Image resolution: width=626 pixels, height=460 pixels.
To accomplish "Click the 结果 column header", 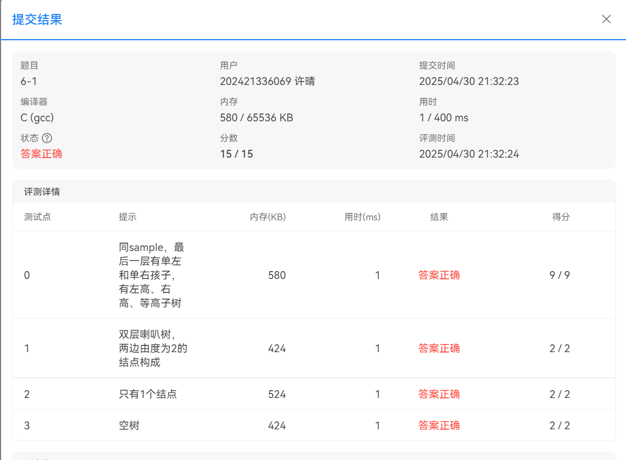I will pyautogui.click(x=439, y=217).
